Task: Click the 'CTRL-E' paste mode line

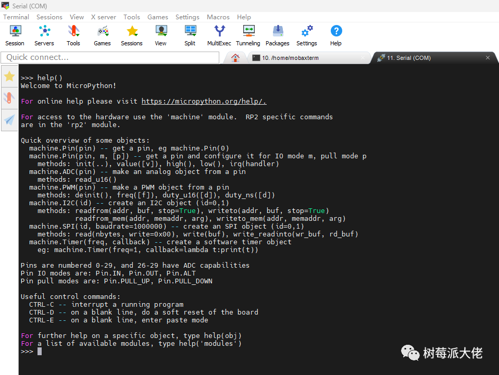Action: (x=118, y=320)
